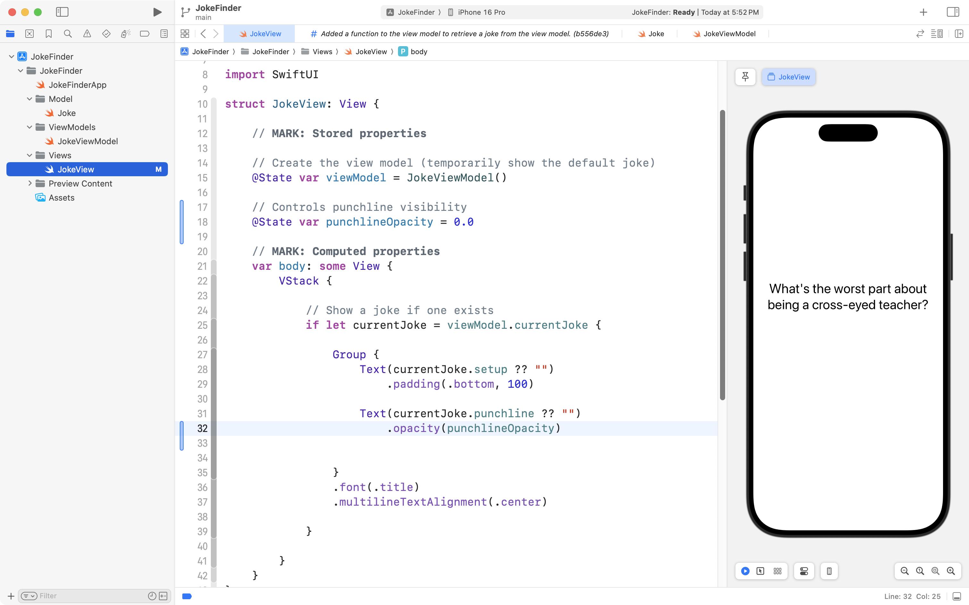Toggle Live preview mode button
Image resolution: width=969 pixels, height=605 pixels.
click(x=745, y=571)
